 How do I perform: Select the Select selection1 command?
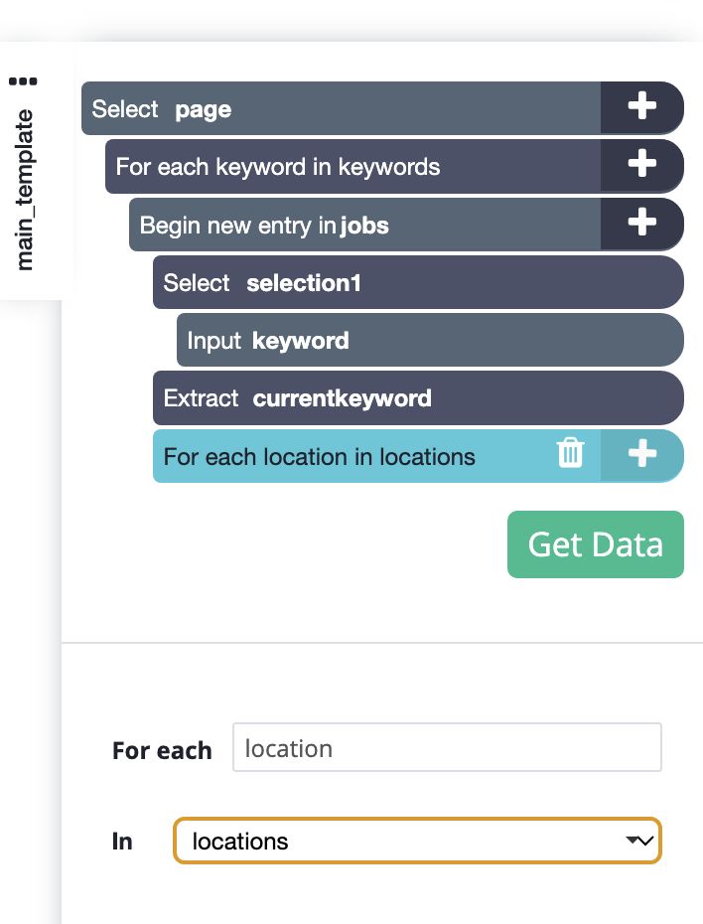(418, 282)
